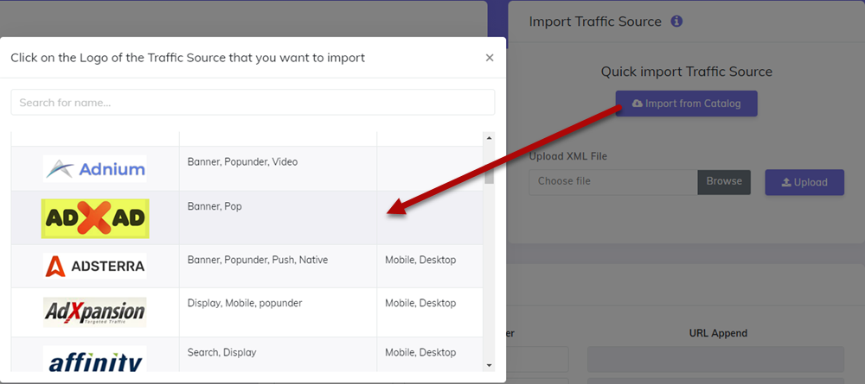Click the Browse button
This screenshot has height=384, width=865.
pyautogui.click(x=724, y=181)
